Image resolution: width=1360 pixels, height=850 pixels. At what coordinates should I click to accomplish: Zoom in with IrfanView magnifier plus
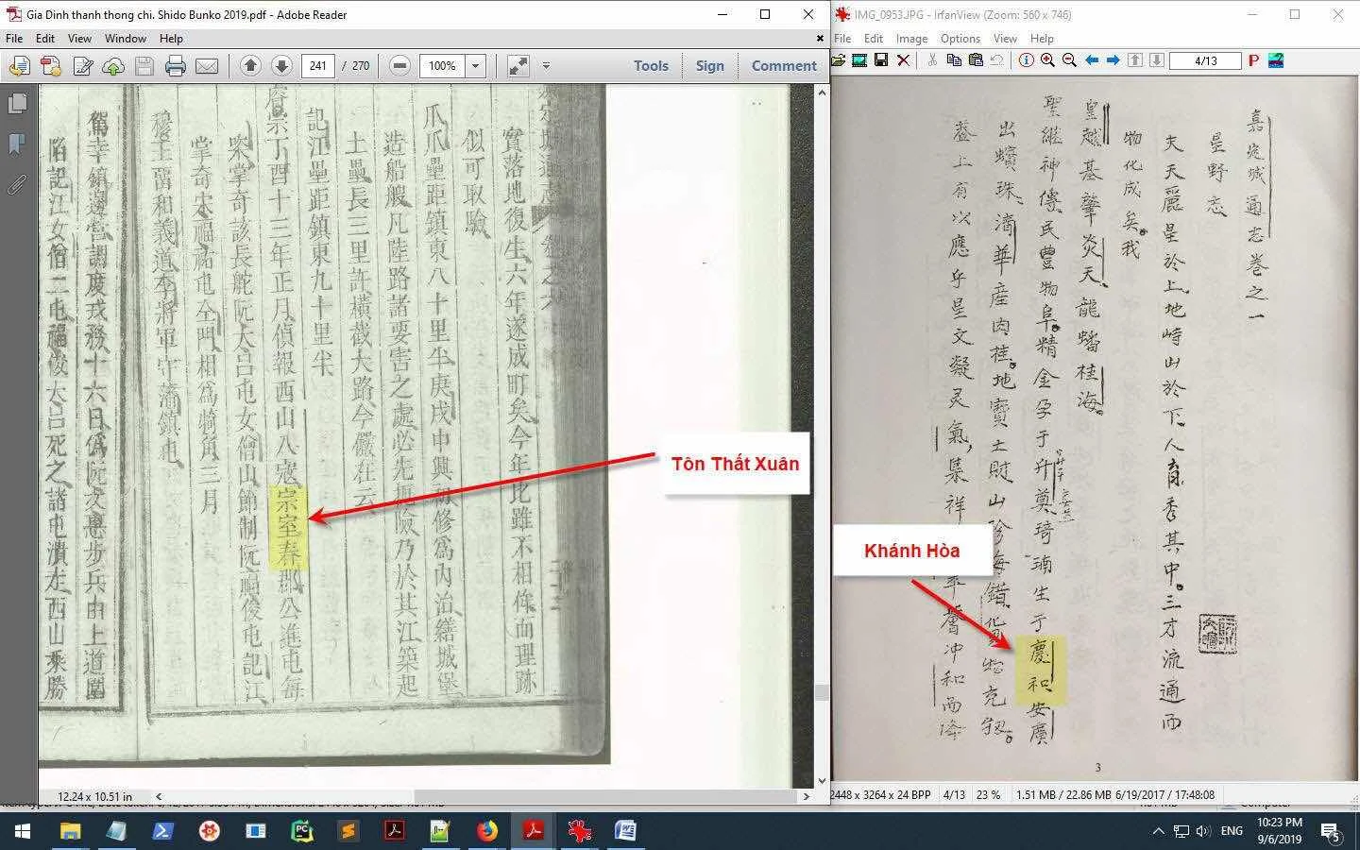[x=1048, y=60]
